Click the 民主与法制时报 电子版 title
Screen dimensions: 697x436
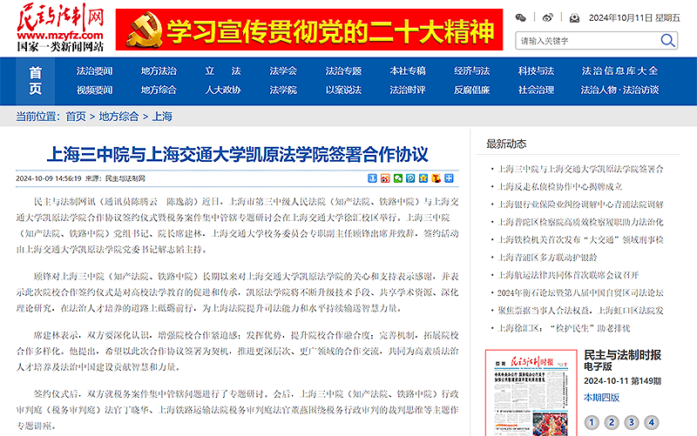coord(622,360)
